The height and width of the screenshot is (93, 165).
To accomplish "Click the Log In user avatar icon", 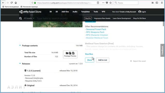I will tap(140, 12).
